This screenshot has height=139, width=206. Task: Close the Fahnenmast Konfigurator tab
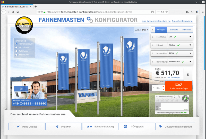31,7
